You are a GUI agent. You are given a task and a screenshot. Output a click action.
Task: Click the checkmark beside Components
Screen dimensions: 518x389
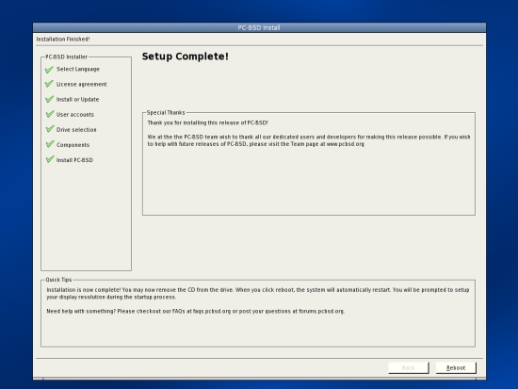pyautogui.click(x=49, y=144)
